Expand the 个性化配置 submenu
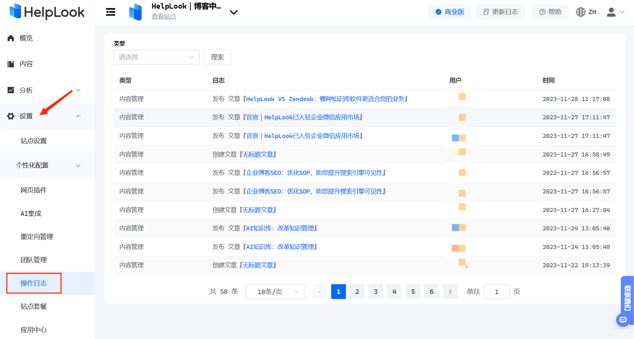Screen dimensions: 634x339 click(x=47, y=166)
